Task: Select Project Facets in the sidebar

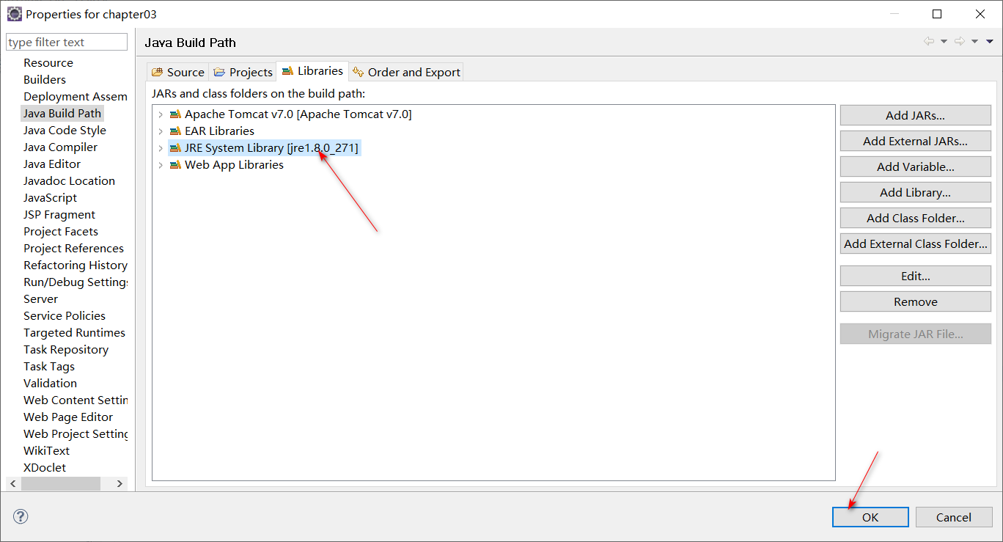Action: [x=61, y=232]
